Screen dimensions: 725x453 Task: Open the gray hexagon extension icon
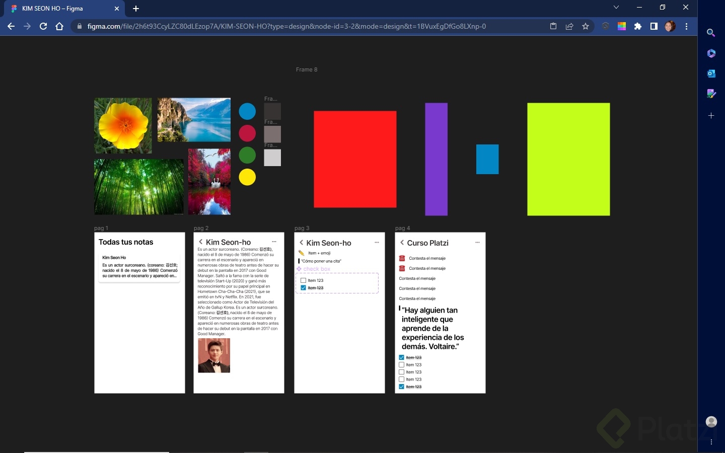coord(606,26)
